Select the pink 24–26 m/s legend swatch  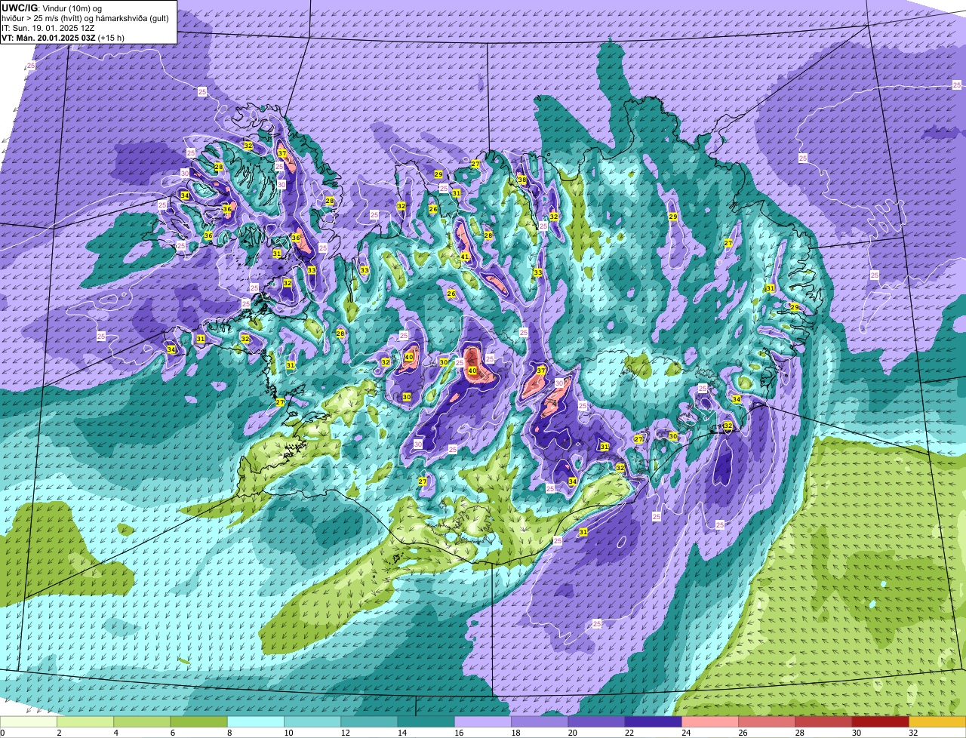pos(710,721)
